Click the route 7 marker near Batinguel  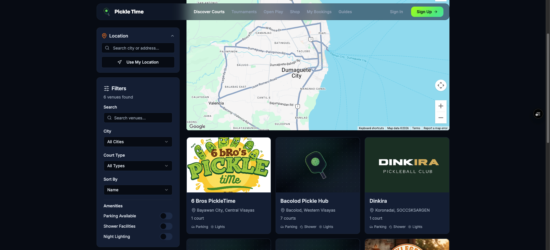311,40
